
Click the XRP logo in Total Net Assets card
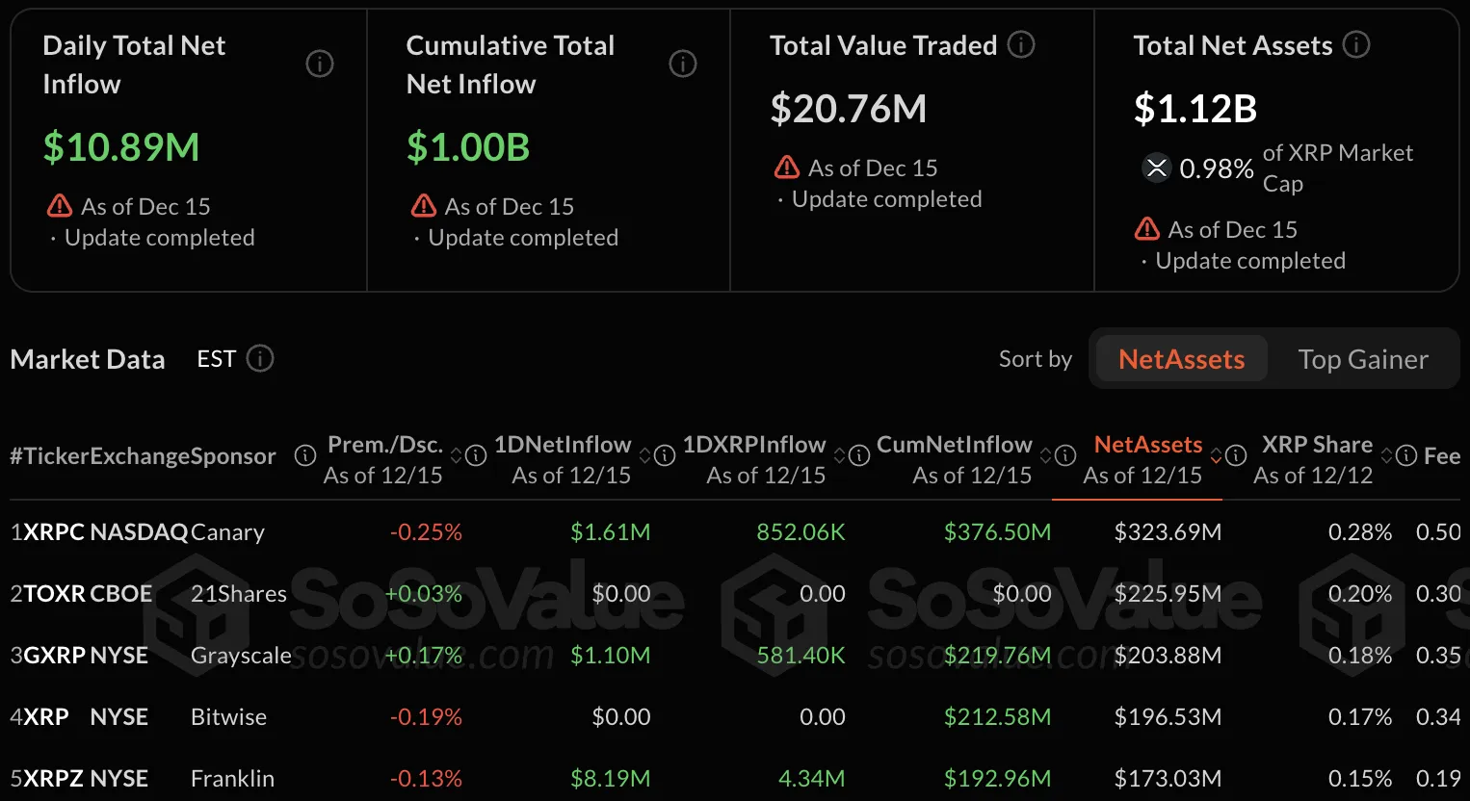tap(1157, 168)
